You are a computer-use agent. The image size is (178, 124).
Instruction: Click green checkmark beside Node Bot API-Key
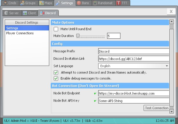pos(95,101)
